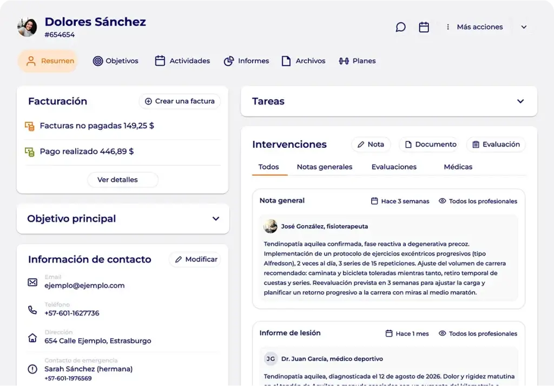Open Pago realizado 446,89 $

click(x=87, y=151)
